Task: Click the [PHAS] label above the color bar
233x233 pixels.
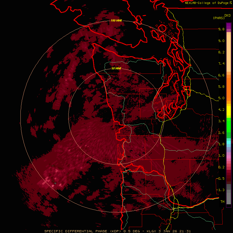Action: click(x=219, y=18)
